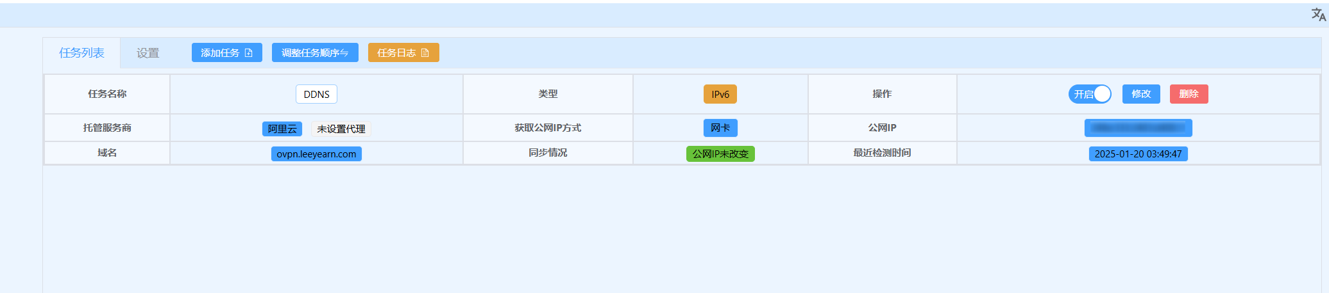Click the green 公网IP未改变 status badge

[720, 154]
